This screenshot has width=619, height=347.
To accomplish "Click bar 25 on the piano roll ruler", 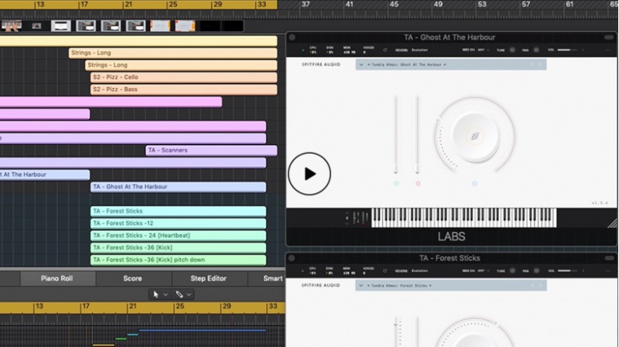I will pyautogui.click(x=180, y=306).
